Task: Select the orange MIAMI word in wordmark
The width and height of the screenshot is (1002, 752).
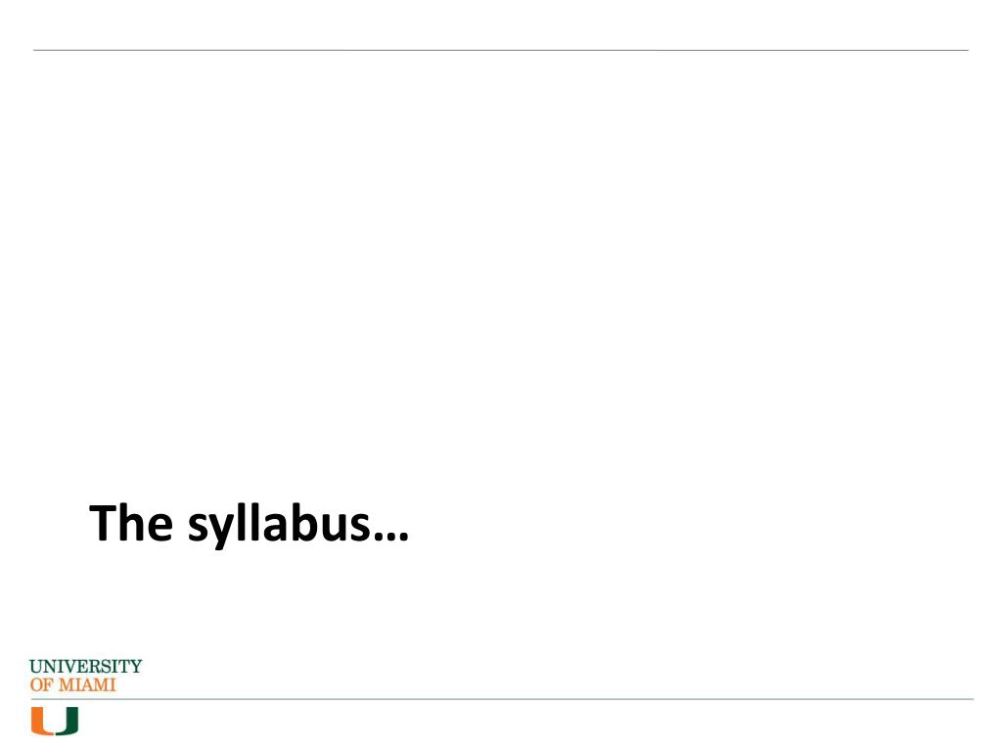Action: [x=87, y=684]
